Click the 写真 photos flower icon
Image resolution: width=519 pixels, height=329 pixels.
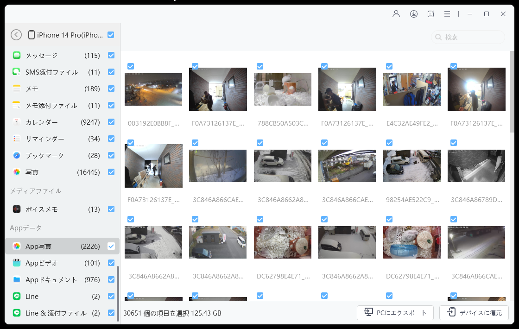[17, 172]
